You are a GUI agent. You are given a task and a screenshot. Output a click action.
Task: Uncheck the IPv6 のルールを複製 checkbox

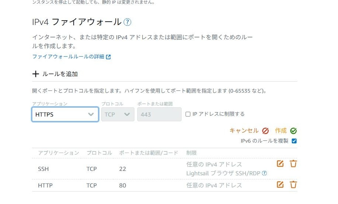294,141
